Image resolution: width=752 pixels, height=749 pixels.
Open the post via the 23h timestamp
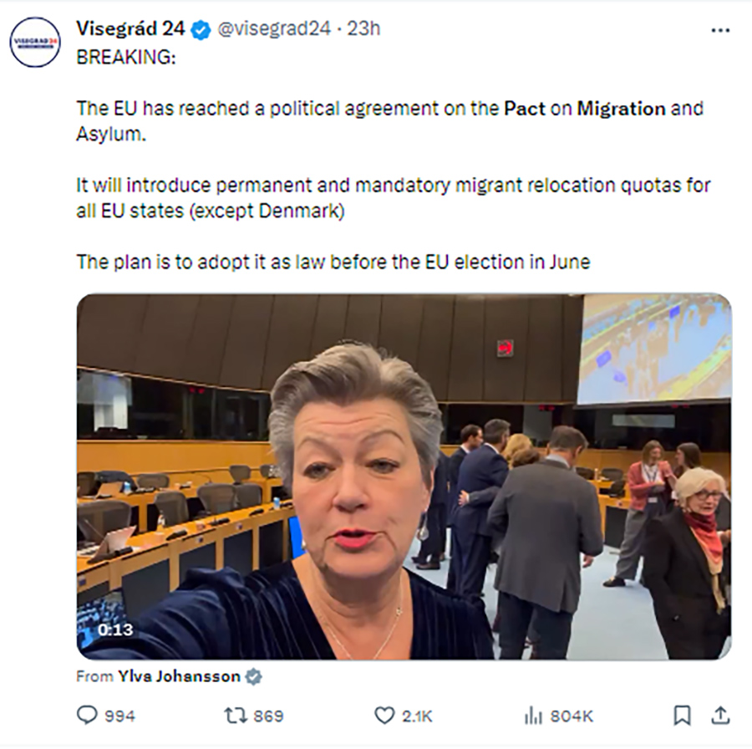pyautogui.click(x=364, y=29)
